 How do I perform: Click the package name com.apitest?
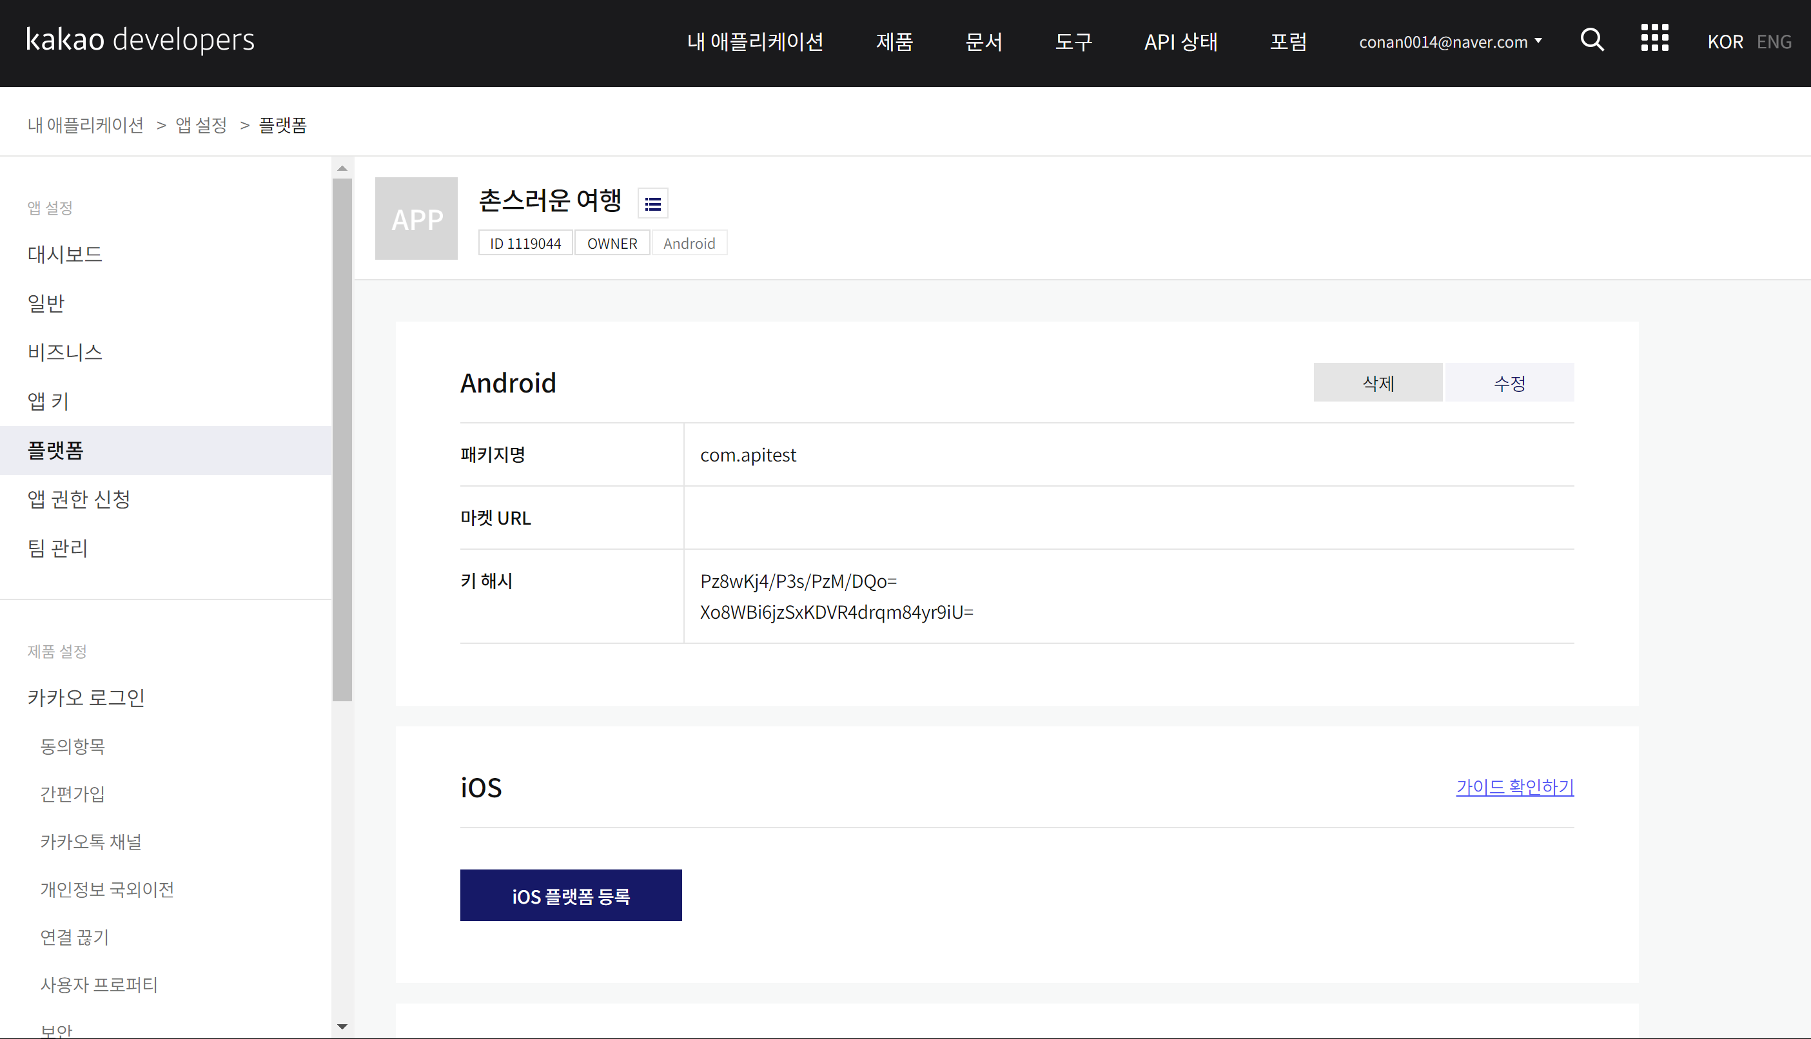pos(748,454)
